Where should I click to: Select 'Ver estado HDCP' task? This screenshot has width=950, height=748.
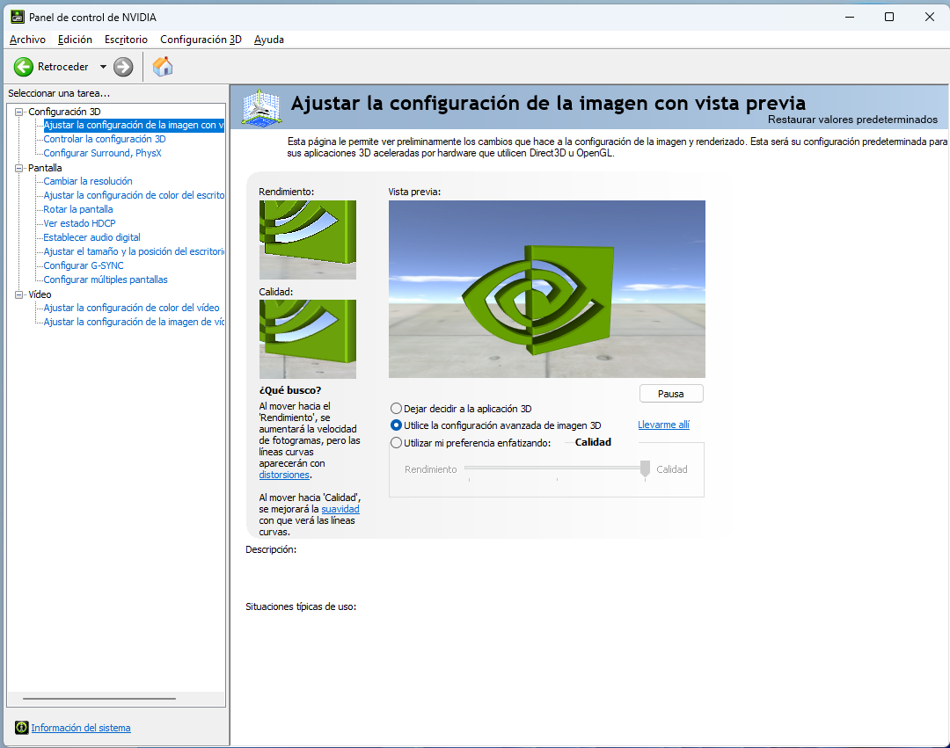tap(79, 223)
